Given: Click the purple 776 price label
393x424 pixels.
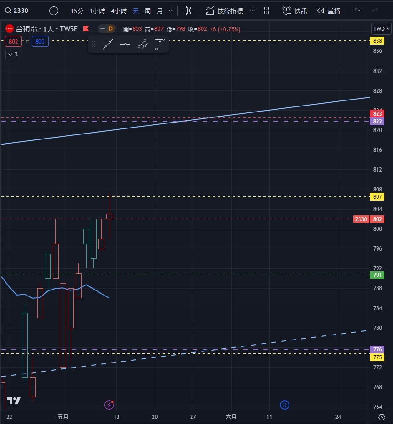Looking at the screenshot, I should (377, 349).
